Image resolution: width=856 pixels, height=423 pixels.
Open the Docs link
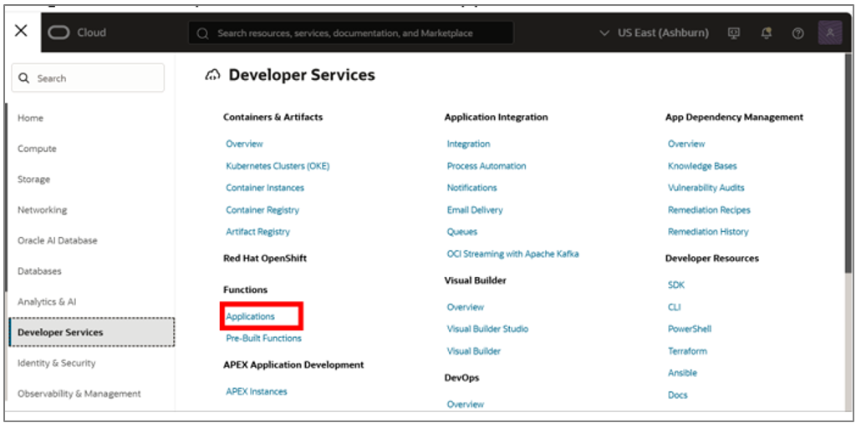coord(677,395)
